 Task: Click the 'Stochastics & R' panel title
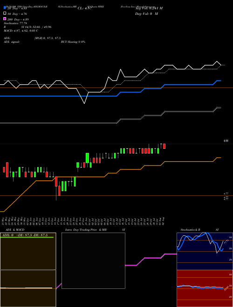tap(190, 230)
